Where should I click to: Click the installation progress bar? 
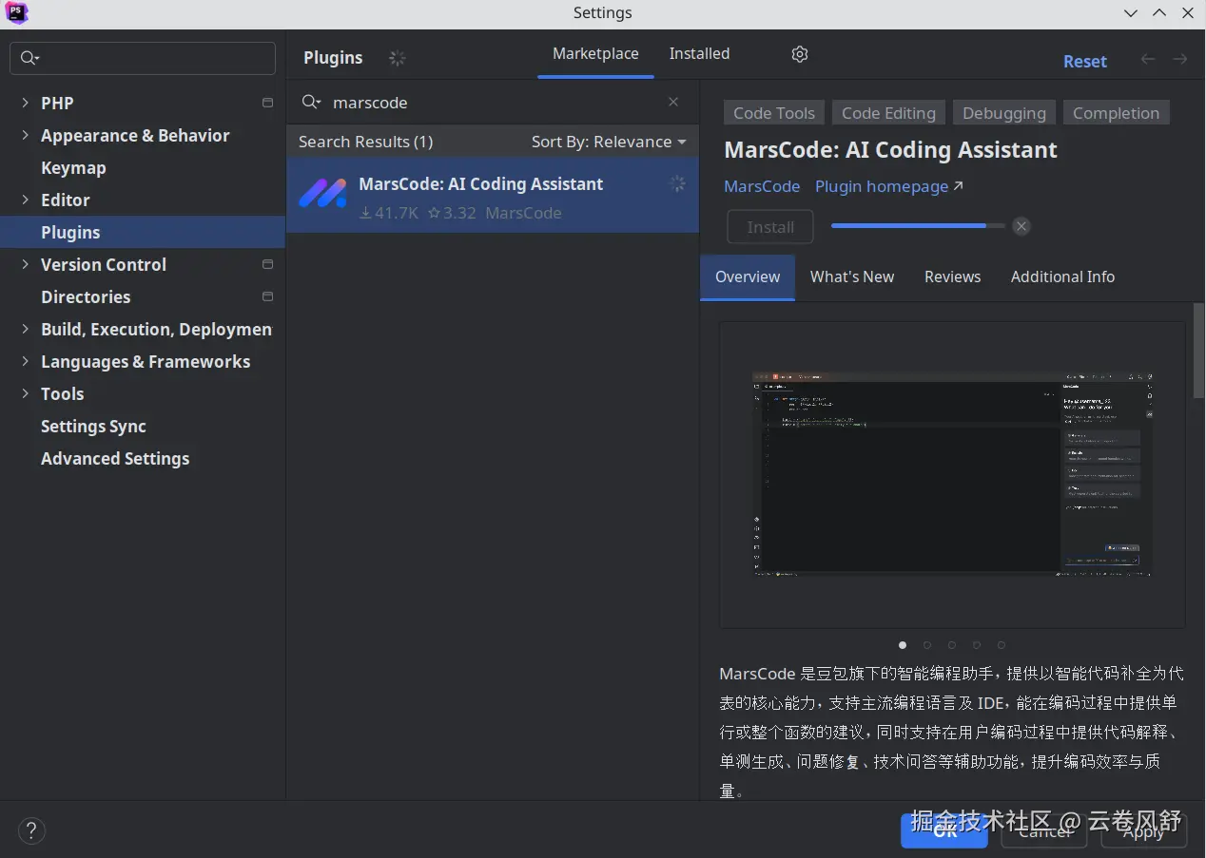coord(918,226)
